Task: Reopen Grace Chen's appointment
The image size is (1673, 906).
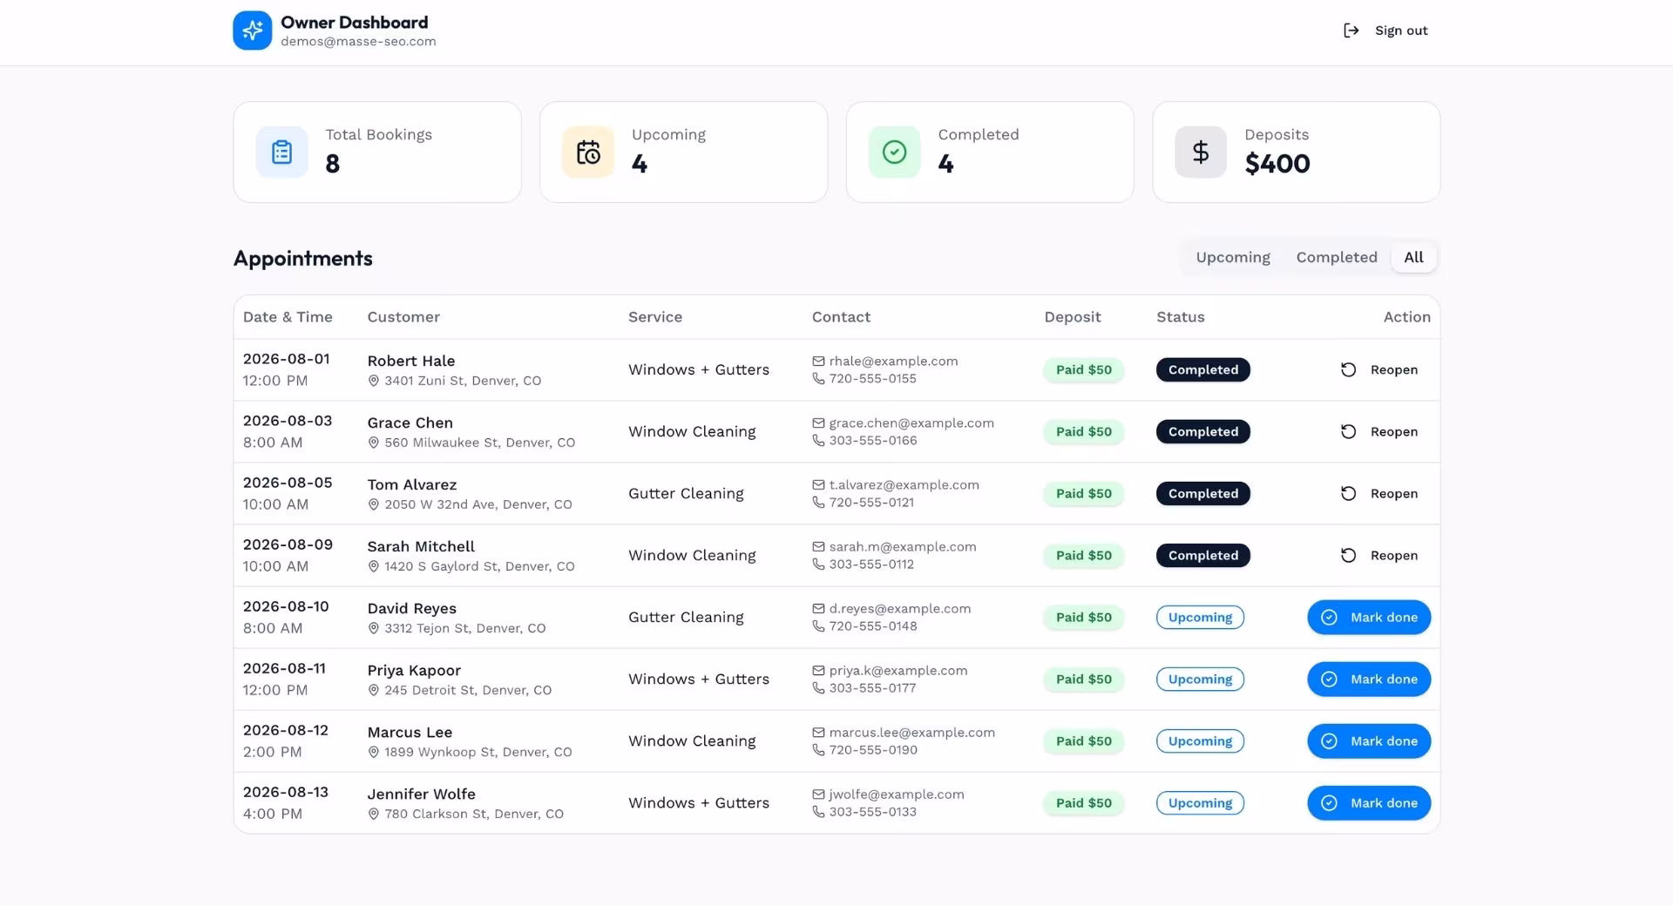Action: pos(1378,431)
